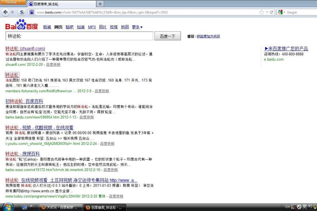Switch to 新闻 search category
Image resolution: width=317 pixels, height=211 pixels.
[x=47, y=27]
